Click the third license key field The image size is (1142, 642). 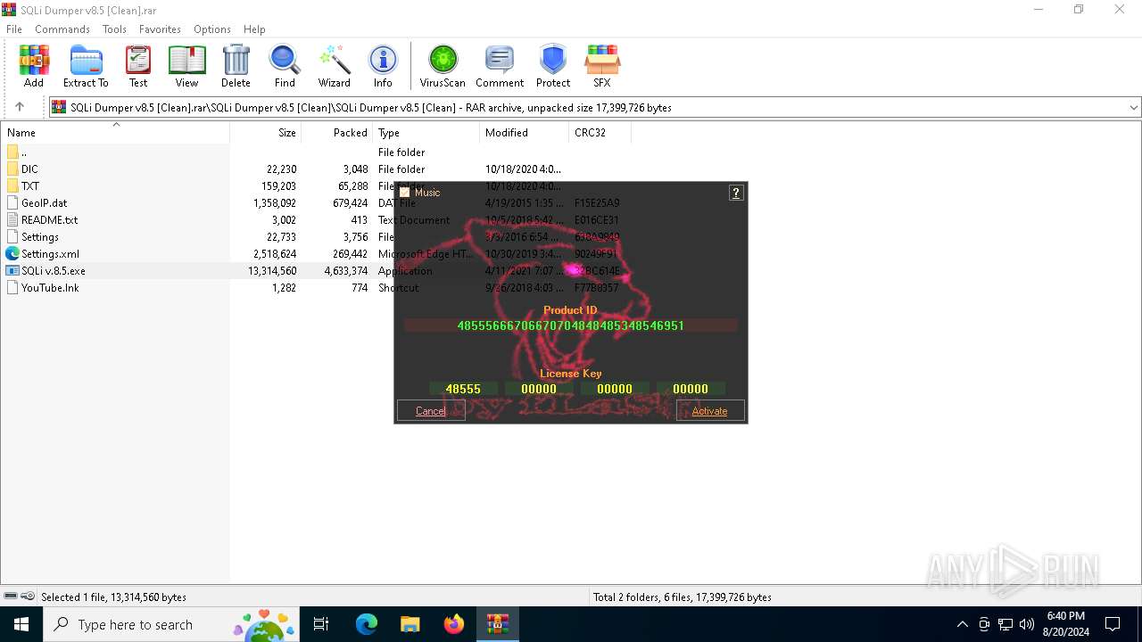[x=615, y=389]
